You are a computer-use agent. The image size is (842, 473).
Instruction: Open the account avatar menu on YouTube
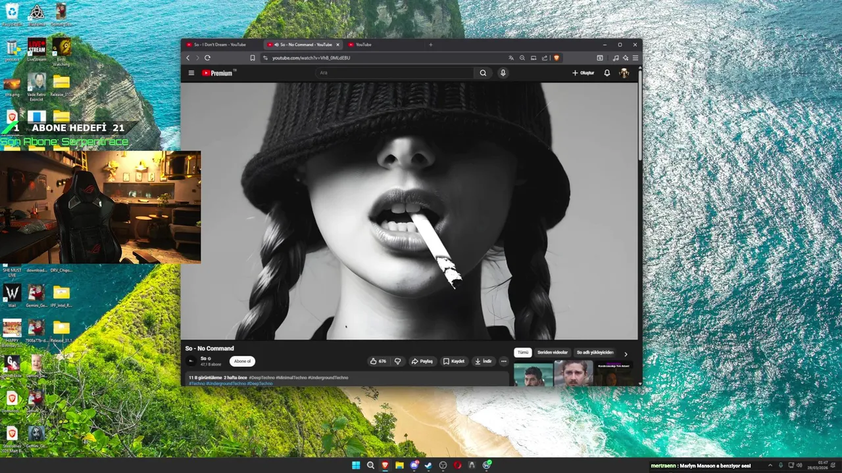click(624, 73)
